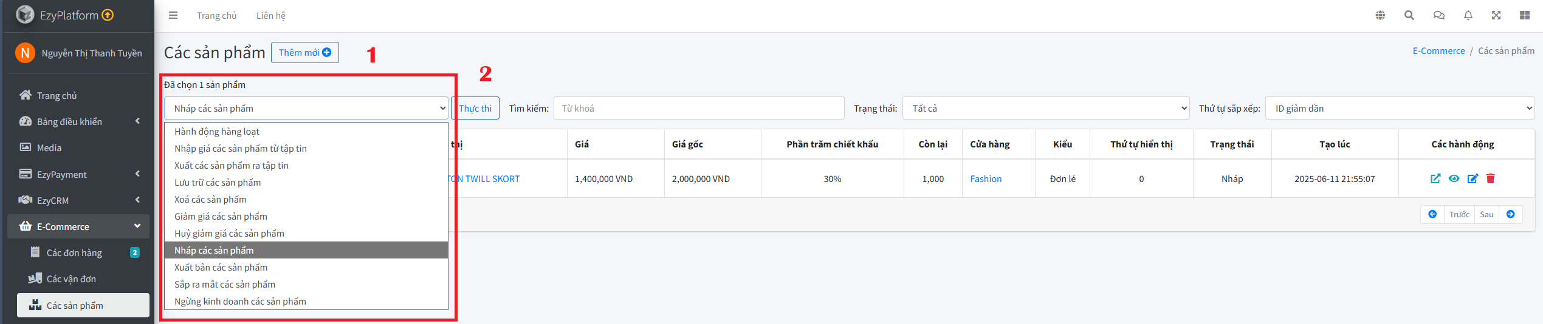Choose 'Giảm giá các sản phẩm' option
1543x324 pixels.
221,217
